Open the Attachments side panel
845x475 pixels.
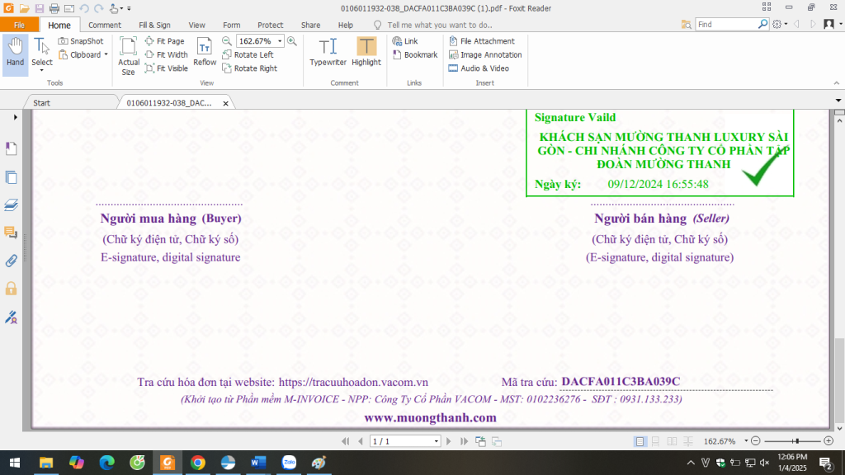pos(12,261)
